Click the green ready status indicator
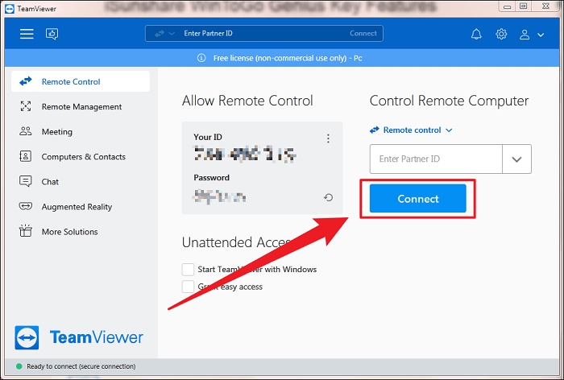The height and width of the screenshot is (380, 564). [x=19, y=366]
